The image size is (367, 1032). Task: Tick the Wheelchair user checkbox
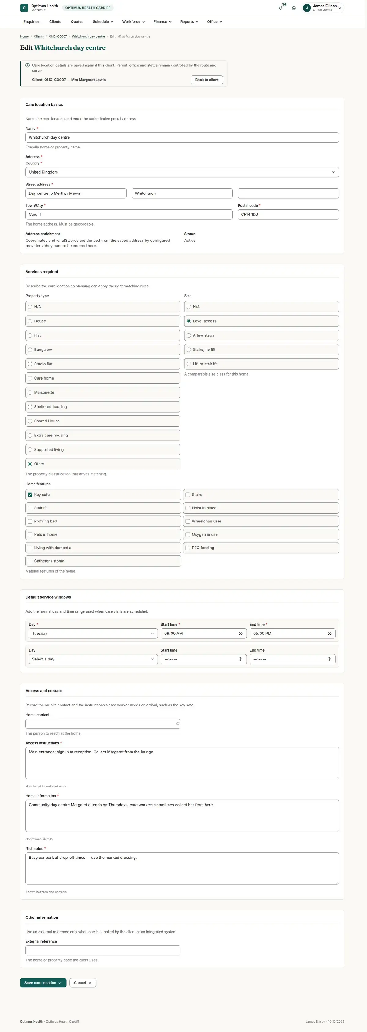pos(188,521)
